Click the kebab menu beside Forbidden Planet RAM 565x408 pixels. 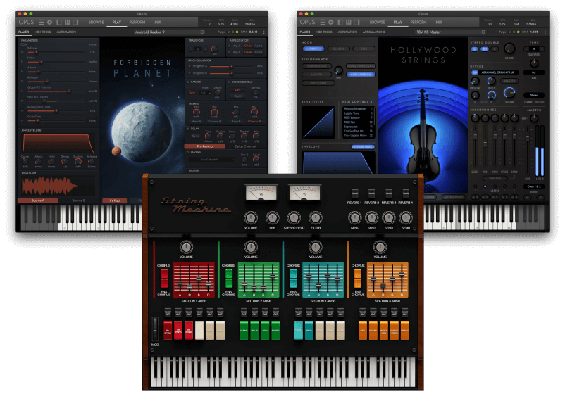click(x=264, y=32)
